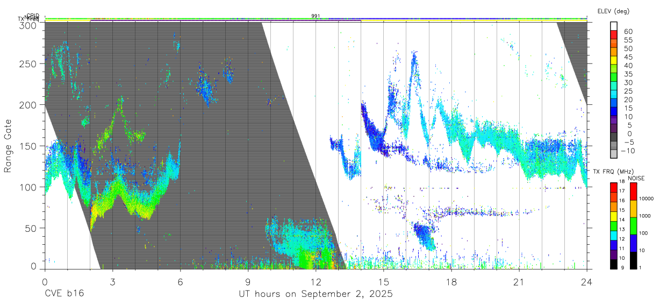Click the '0' hour tick on the UT axis
The width and height of the screenshot is (660, 305).
click(x=45, y=282)
